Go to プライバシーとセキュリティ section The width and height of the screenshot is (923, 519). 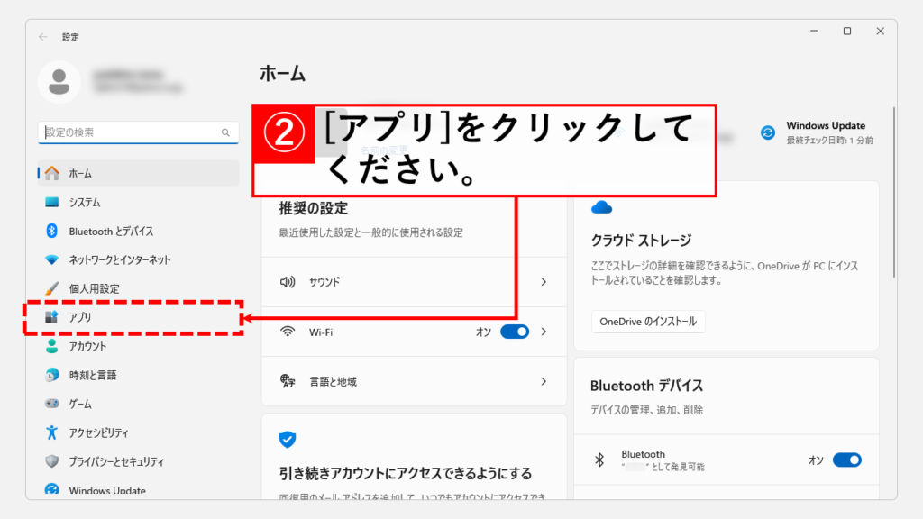[x=116, y=462]
